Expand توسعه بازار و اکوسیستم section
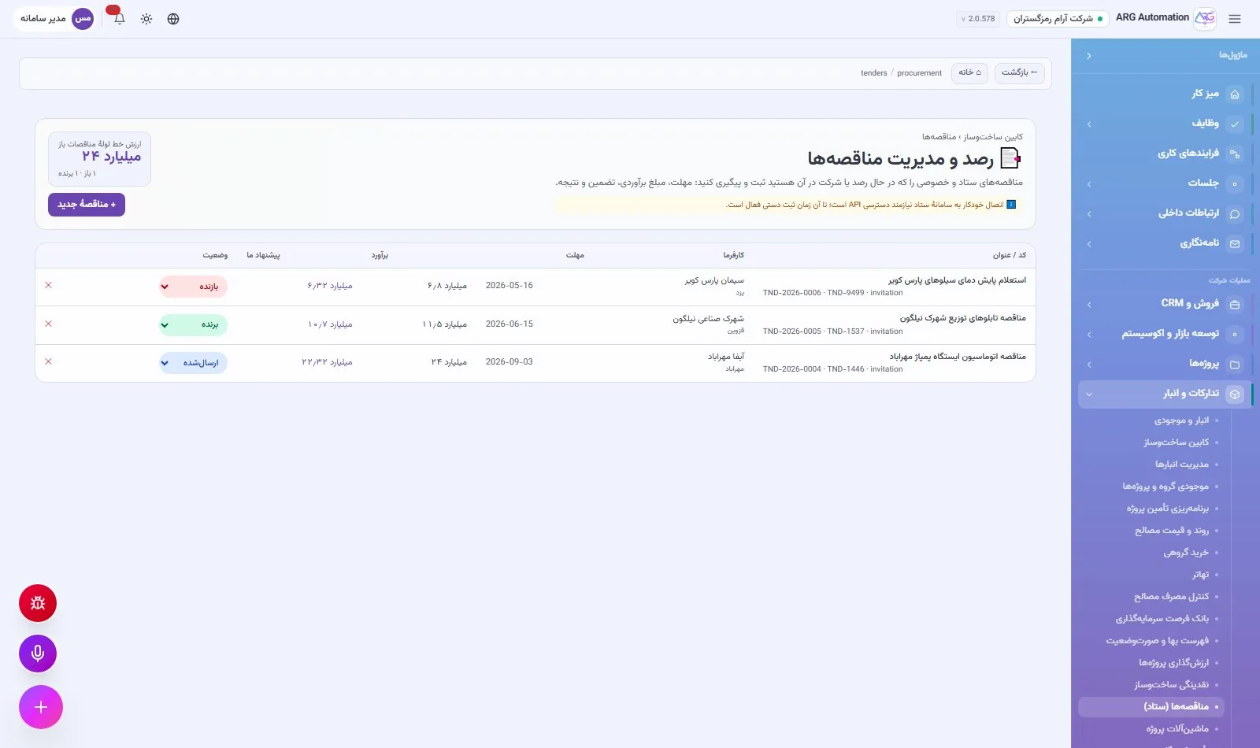Screen dimensions: 1260x748 pos(1089,335)
